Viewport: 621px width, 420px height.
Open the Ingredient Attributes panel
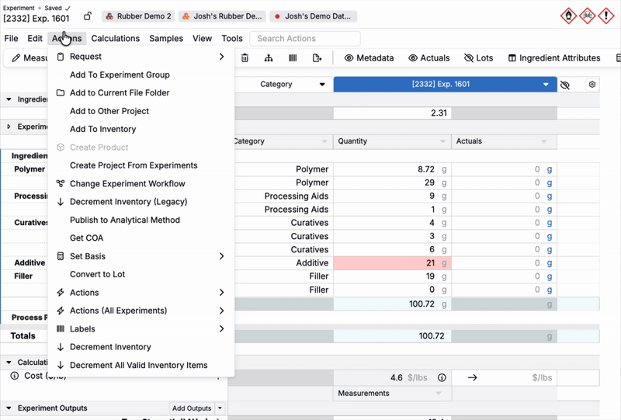553,58
